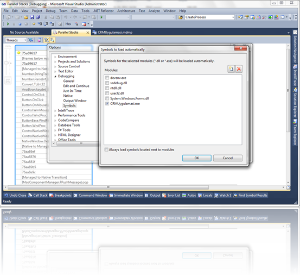Check vsdebug.dll module checkbox
Image resolution: width=300 pixels, height=275 pixels.
point(107,83)
